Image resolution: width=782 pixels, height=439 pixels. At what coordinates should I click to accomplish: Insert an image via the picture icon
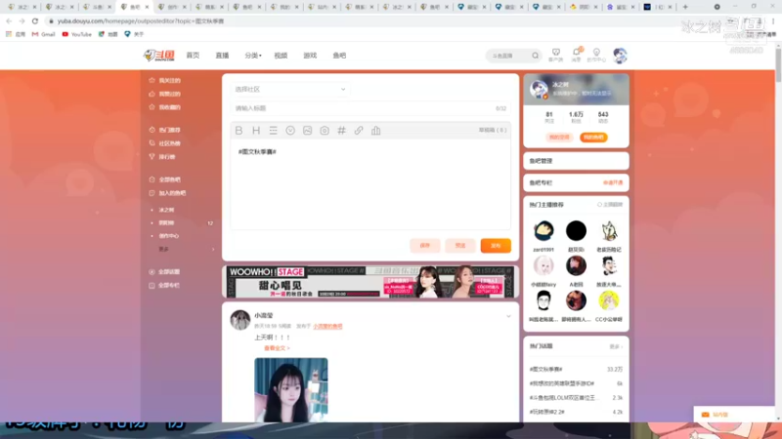point(307,131)
